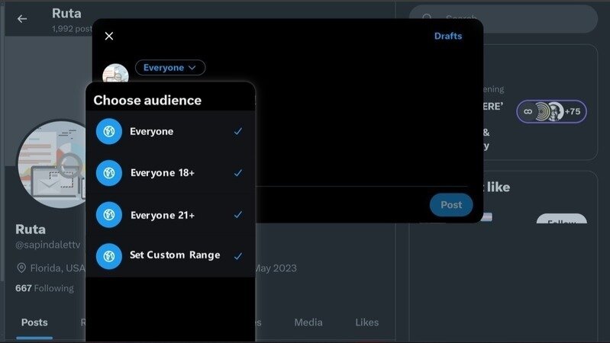The height and width of the screenshot is (343, 610).
Task: Click globe icon next to Set Custom Range
Action: (109, 255)
